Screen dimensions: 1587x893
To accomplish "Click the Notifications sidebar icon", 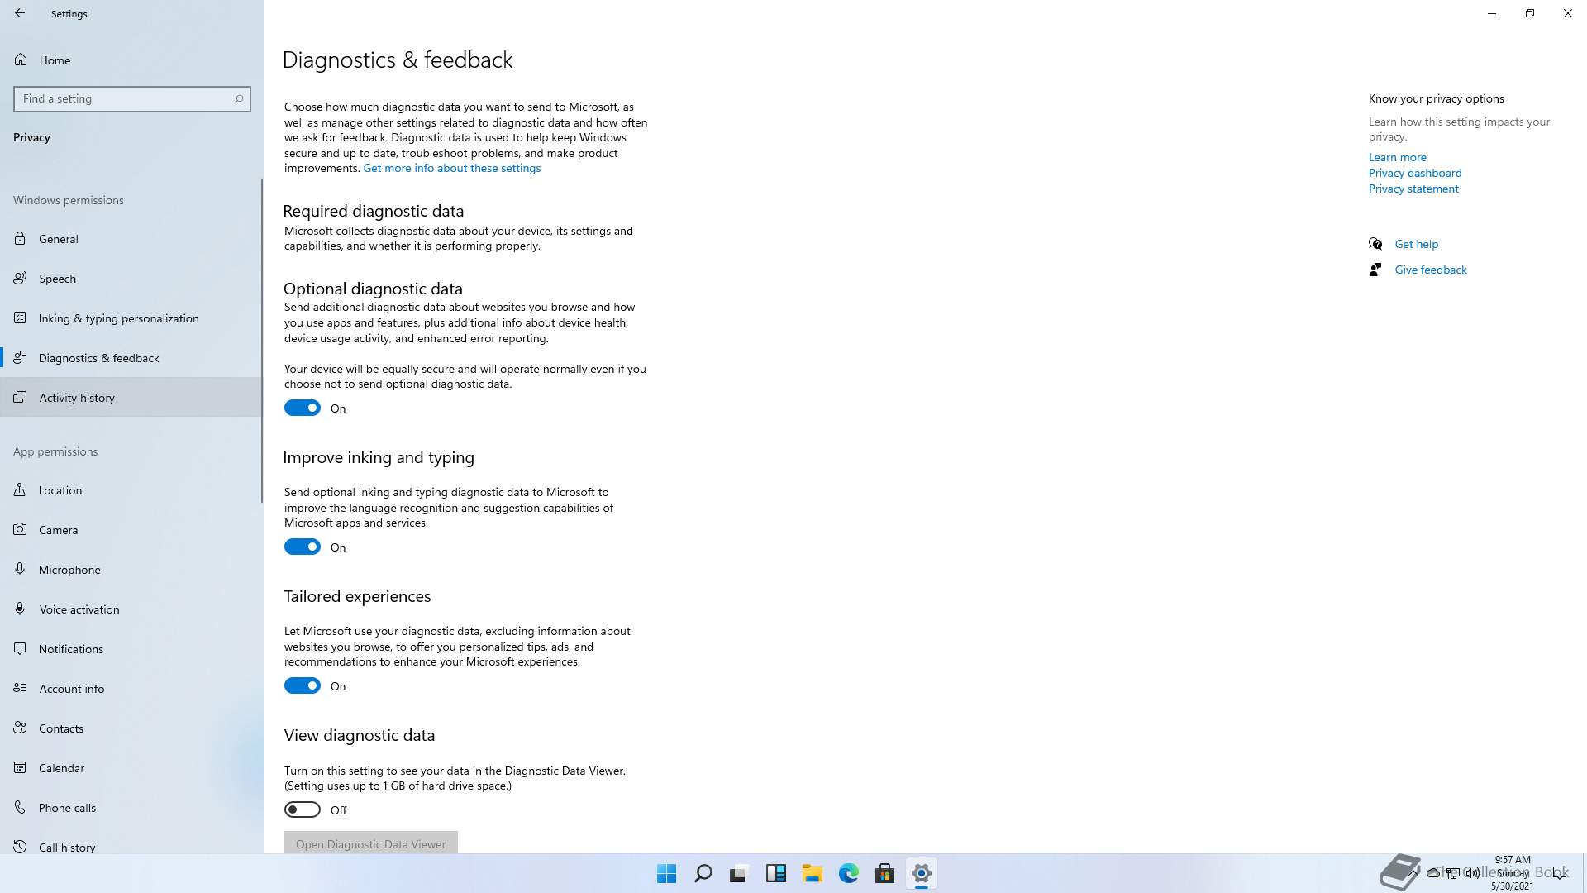I will pyautogui.click(x=20, y=649).
